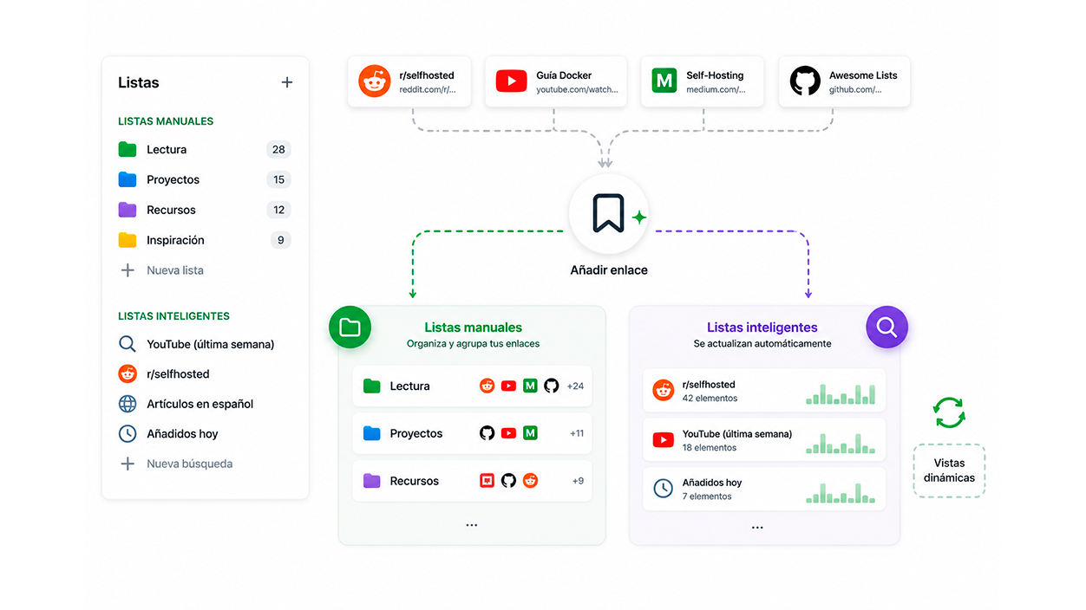This screenshot has width=1086, height=610.
Task: Open Recursos row in Listas manuales panel
Action: (472, 481)
